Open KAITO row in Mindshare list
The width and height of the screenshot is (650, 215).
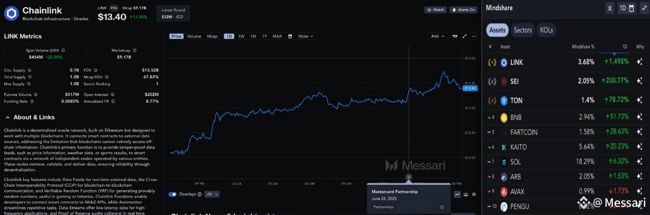click(566, 147)
